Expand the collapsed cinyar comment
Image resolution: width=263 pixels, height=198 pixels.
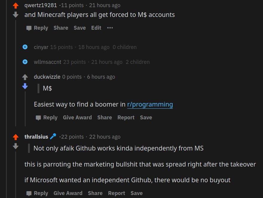(25, 47)
